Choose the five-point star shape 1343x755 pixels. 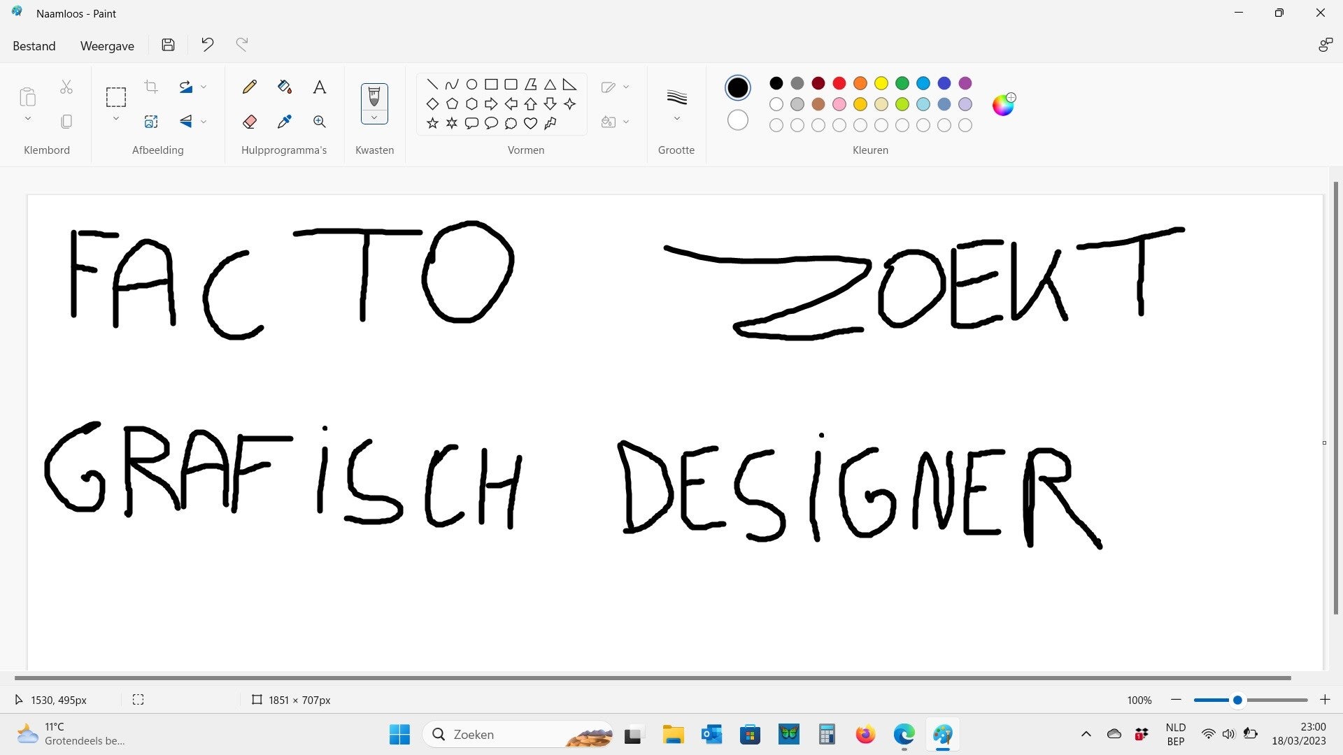tap(432, 124)
